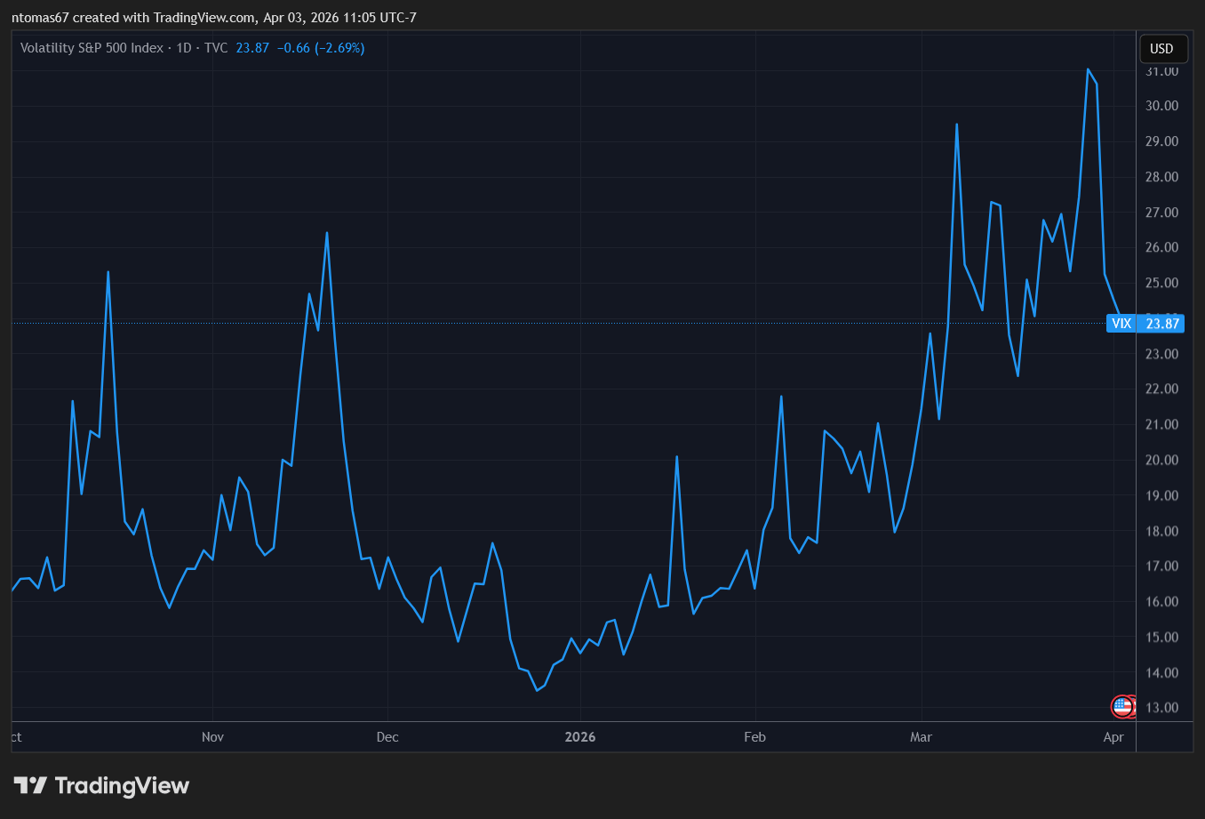Viewport: 1205px width, 819px height.
Task: Select the 1D interval label in legend
Action: pyautogui.click(x=184, y=48)
